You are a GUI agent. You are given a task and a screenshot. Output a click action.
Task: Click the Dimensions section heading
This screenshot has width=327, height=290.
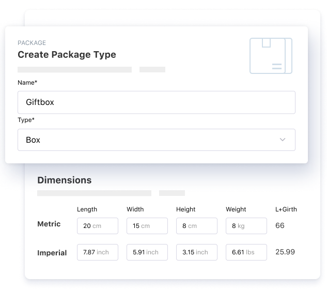tap(65, 180)
